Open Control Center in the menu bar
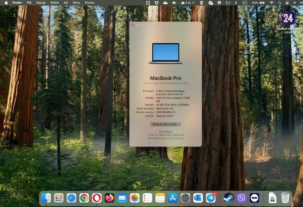Screen dimensions: 303x207 tap(287, 3)
